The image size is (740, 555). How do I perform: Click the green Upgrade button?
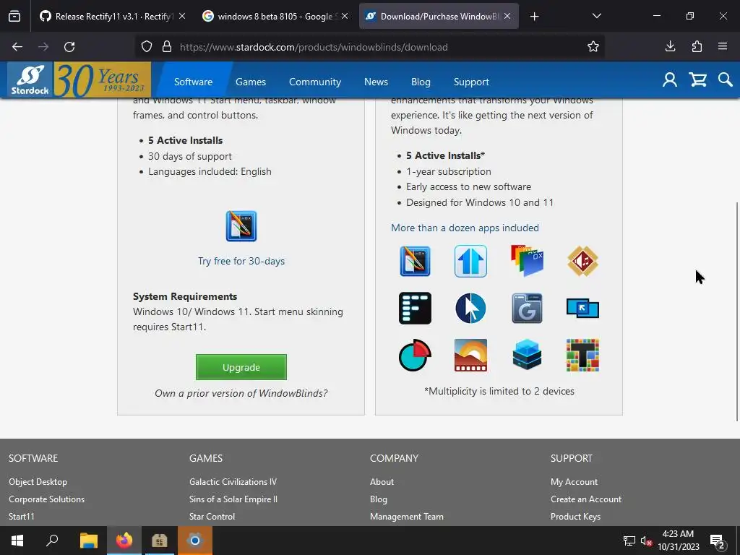coord(241,367)
